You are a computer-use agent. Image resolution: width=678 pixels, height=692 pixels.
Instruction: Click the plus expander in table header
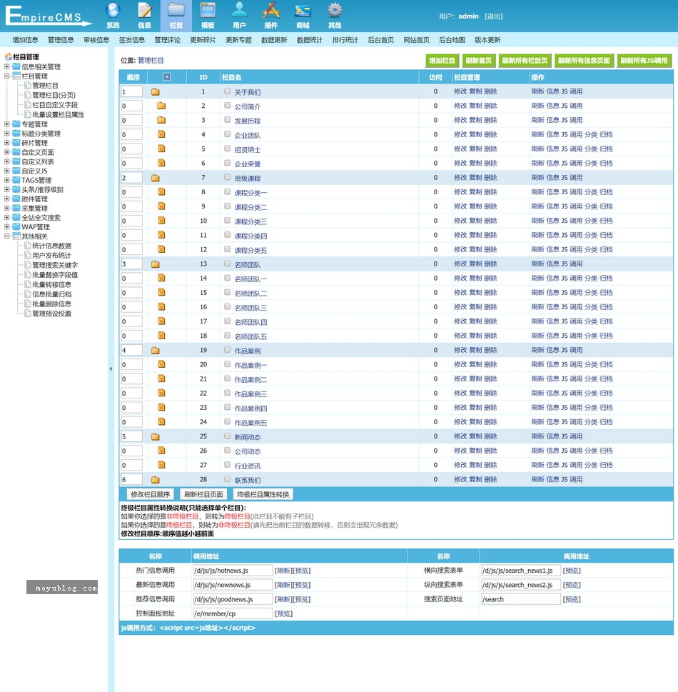coord(167,77)
